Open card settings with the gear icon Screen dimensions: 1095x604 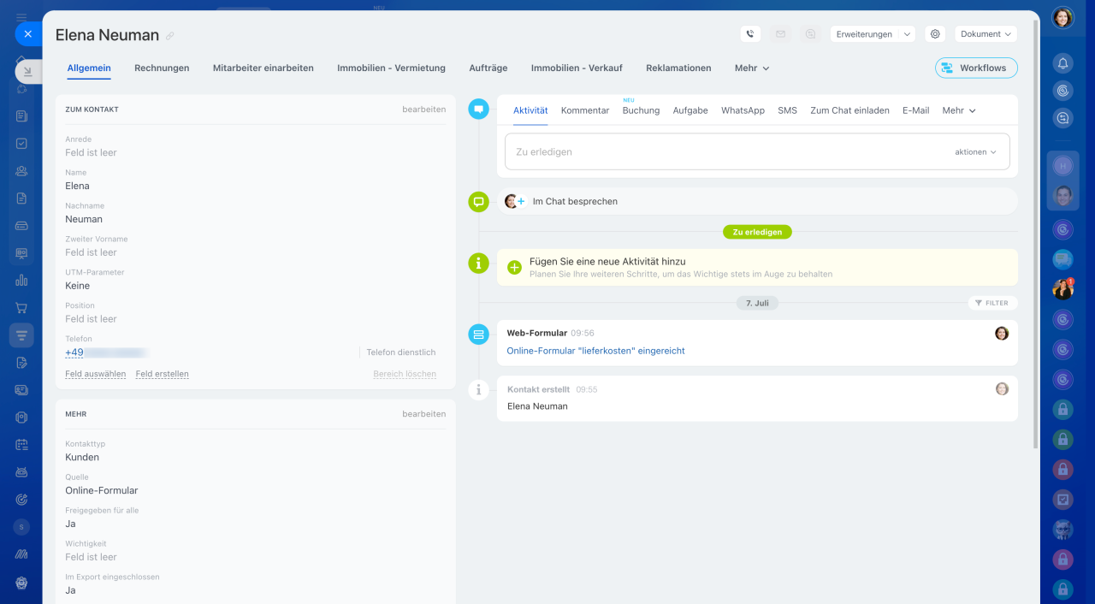pos(935,34)
